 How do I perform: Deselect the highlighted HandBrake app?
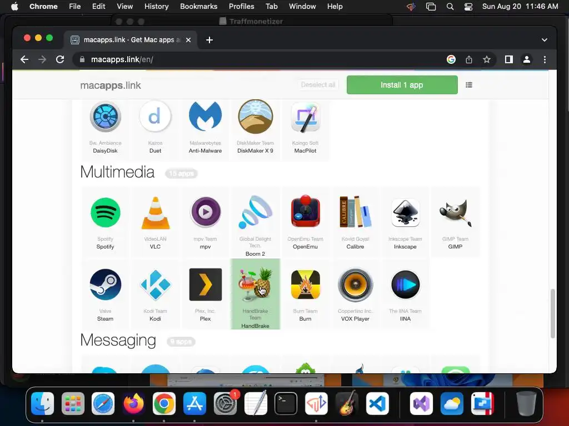(256, 294)
